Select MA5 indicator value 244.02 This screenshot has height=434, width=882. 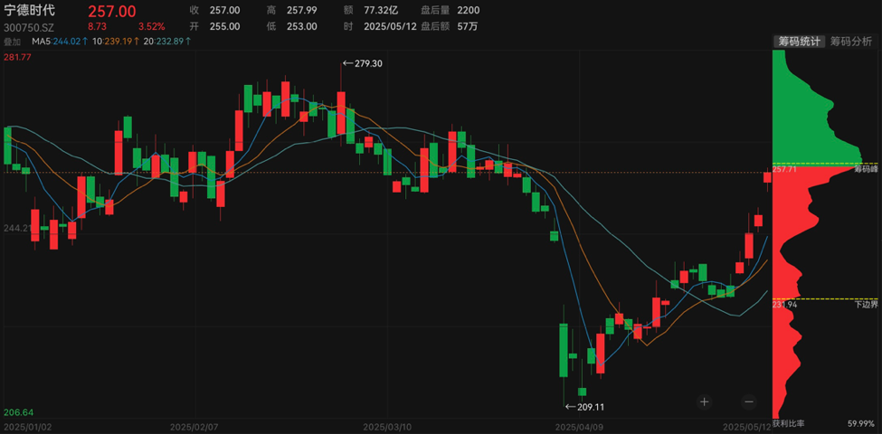61,41
